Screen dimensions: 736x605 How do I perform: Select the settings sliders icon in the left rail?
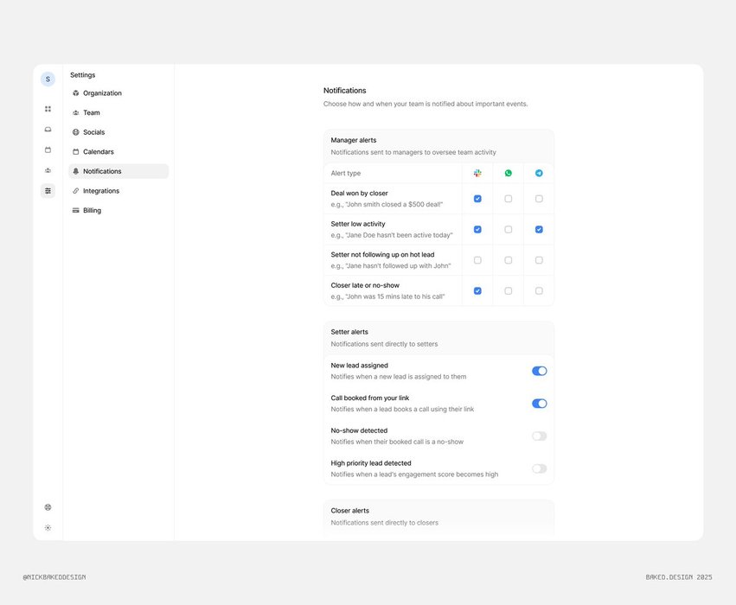click(x=48, y=191)
